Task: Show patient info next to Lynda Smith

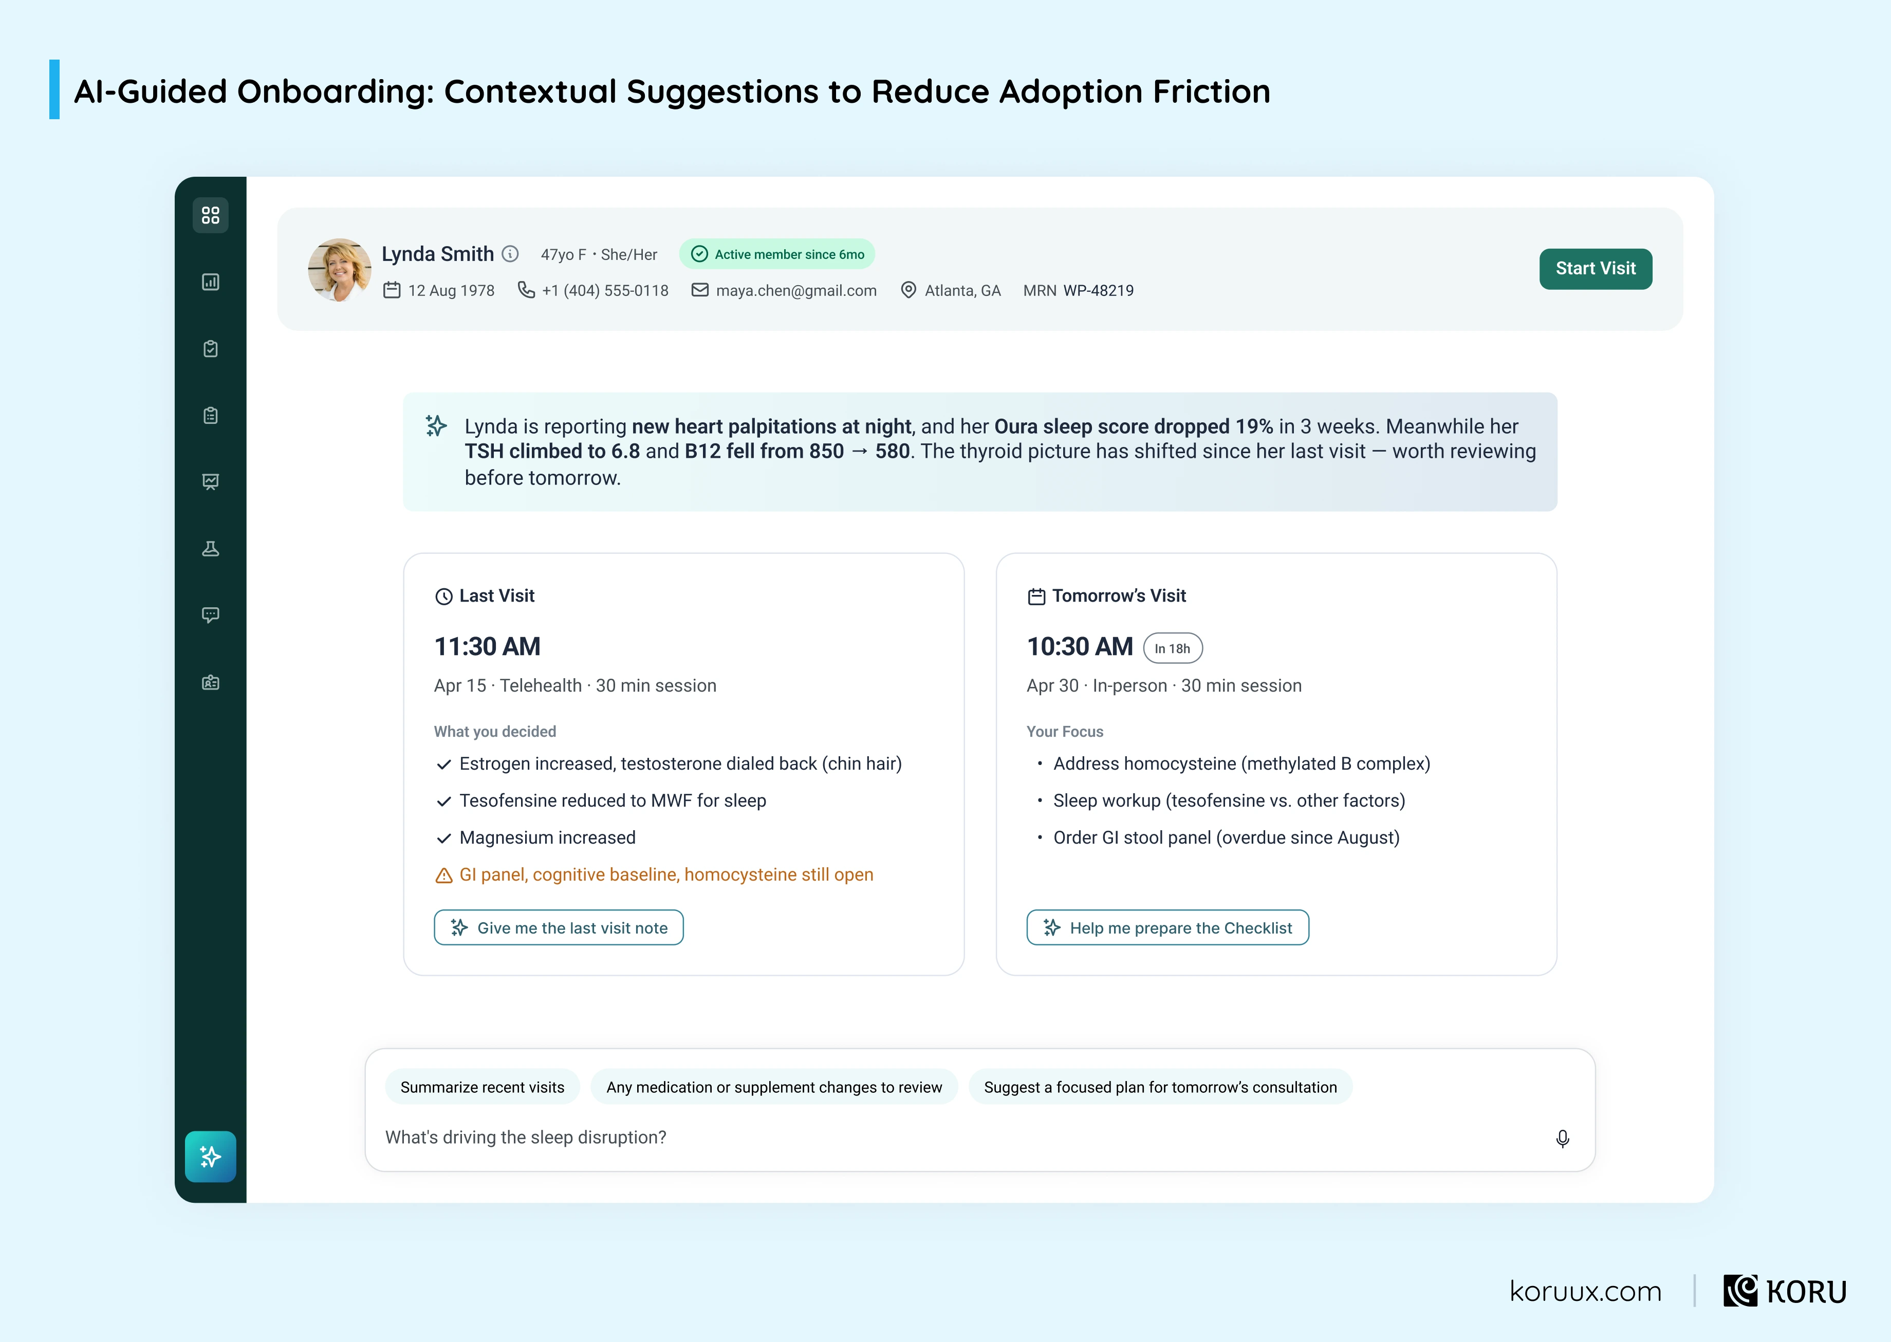Action: click(511, 254)
